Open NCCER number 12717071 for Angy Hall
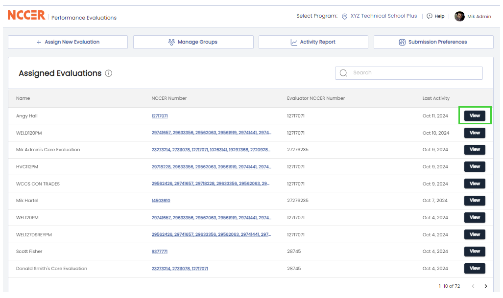503x298 pixels. click(x=160, y=115)
